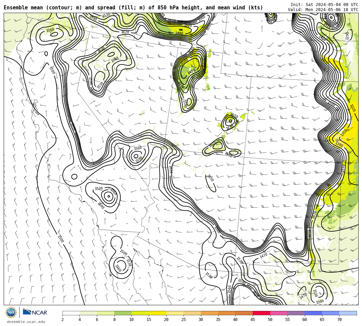362x326 pixels.
Task: Click the NSF logo icon
Action: (x=11, y=313)
